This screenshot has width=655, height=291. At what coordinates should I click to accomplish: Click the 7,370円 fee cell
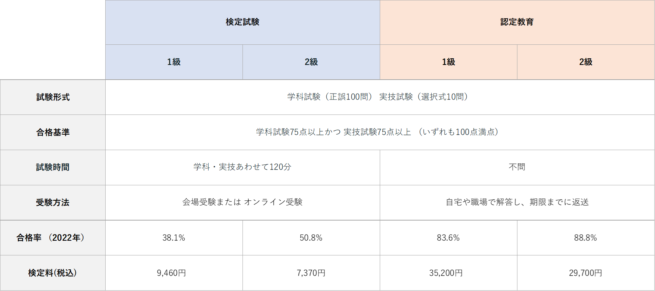tap(311, 273)
